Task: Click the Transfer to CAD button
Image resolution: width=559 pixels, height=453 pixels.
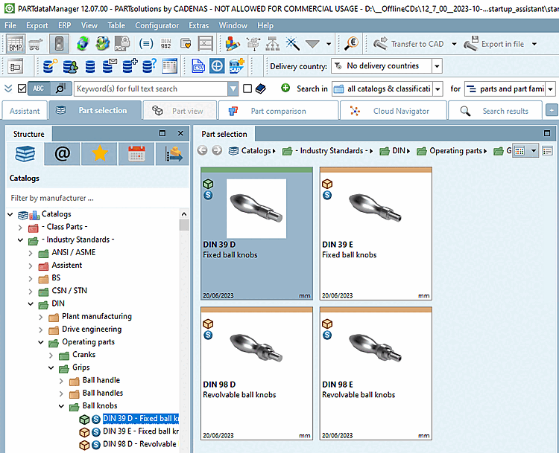Action: [409, 44]
